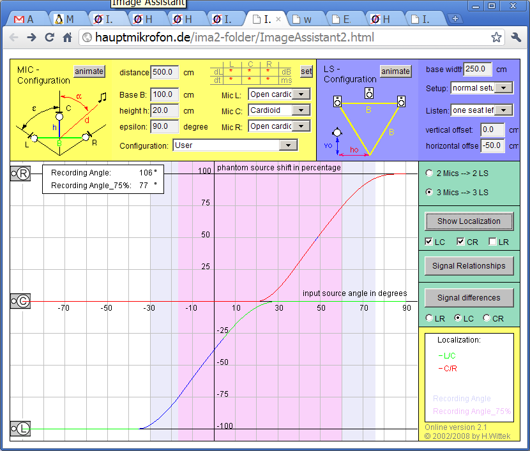Click the set button
This screenshot has width=530, height=451.
tap(307, 71)
